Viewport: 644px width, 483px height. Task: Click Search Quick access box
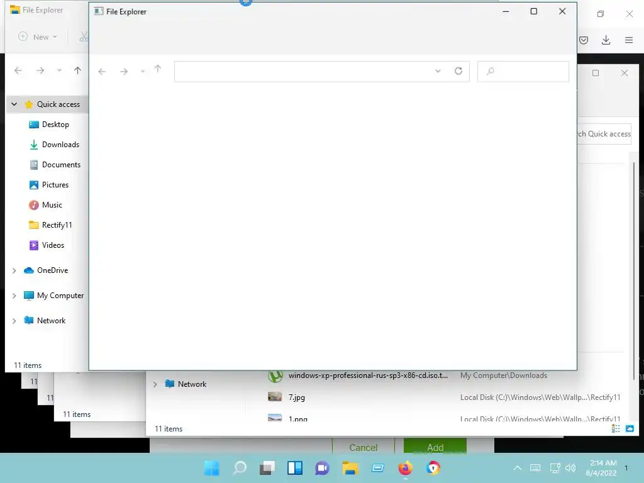click(604, 134)
